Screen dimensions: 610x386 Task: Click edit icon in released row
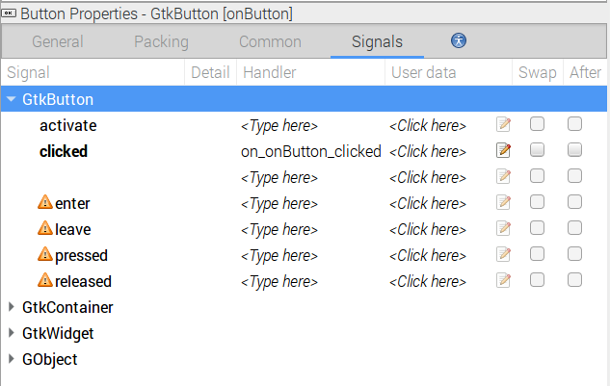coord(503,280)
